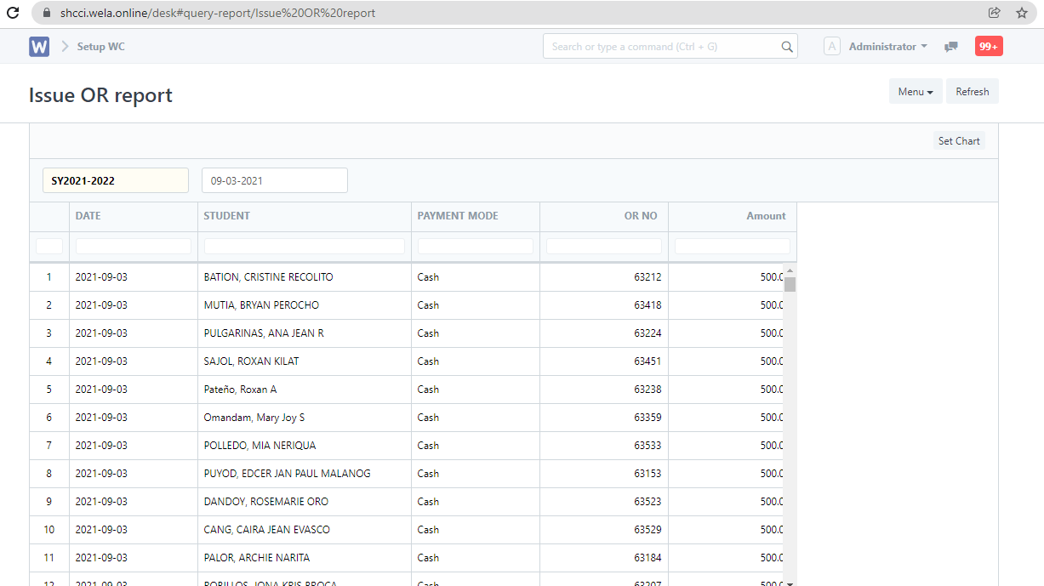The width and height of the screenshot is (1044, 586).
Task: Open the SY2021-2022 school year filter
Action: tap(116, 180)
